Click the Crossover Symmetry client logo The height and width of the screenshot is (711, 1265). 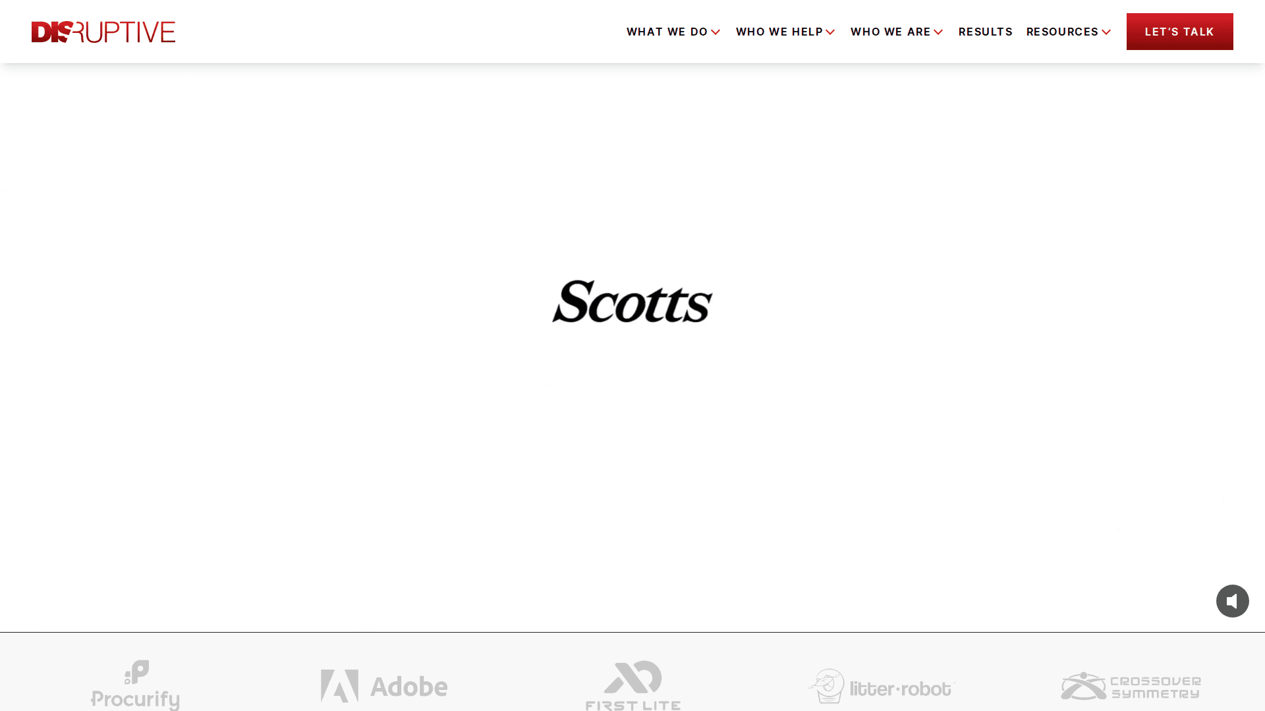[x=1131, y=686]
